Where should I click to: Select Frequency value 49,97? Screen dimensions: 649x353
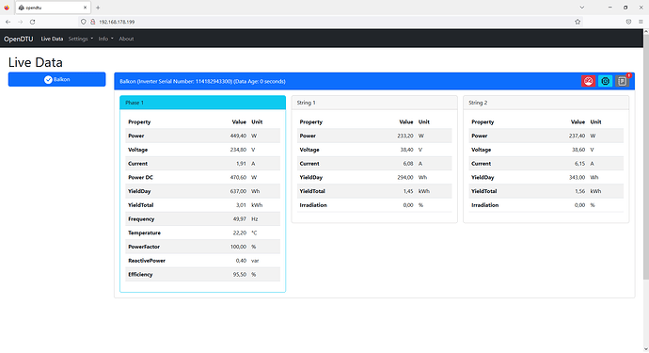pos(239,219)
